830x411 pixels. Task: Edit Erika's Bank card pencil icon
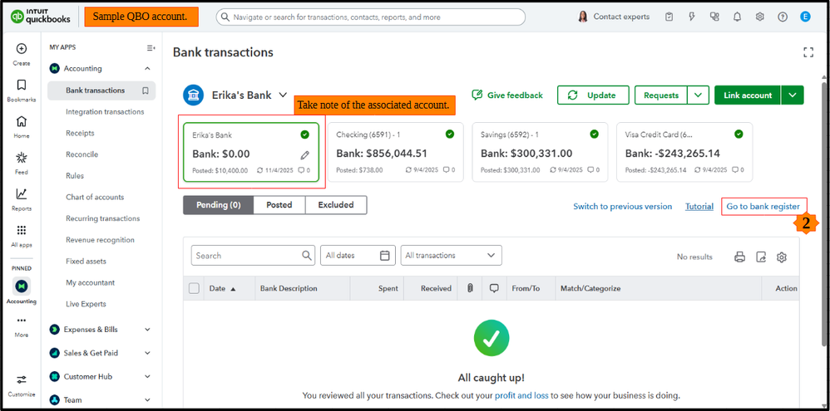coord(305,154)
